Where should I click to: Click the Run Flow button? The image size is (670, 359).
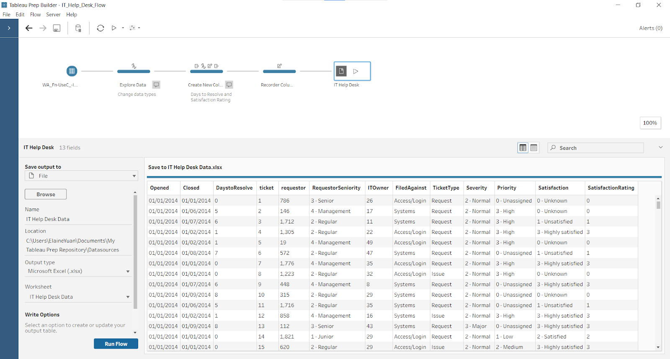click(x=116, y=344)
